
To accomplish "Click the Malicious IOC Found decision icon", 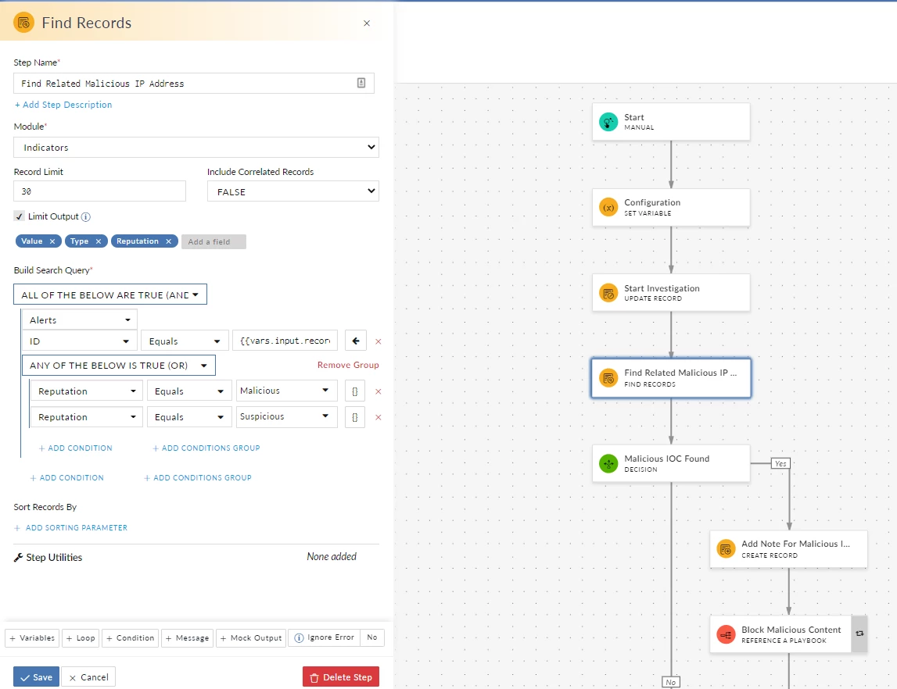I will (608, 463).
